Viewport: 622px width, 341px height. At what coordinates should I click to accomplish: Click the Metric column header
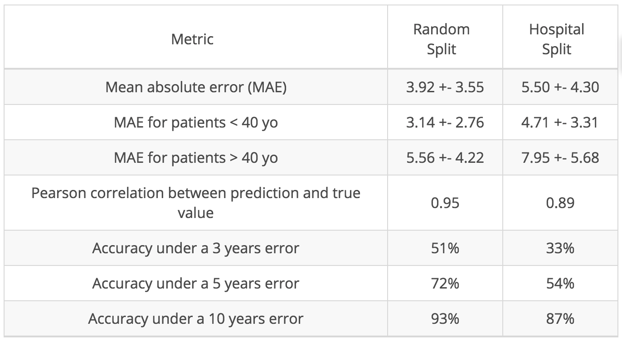[192, 39]
